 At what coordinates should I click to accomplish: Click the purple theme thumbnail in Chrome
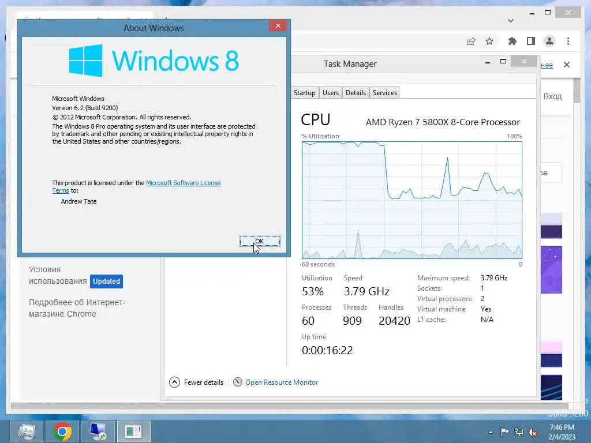point(551,270)
